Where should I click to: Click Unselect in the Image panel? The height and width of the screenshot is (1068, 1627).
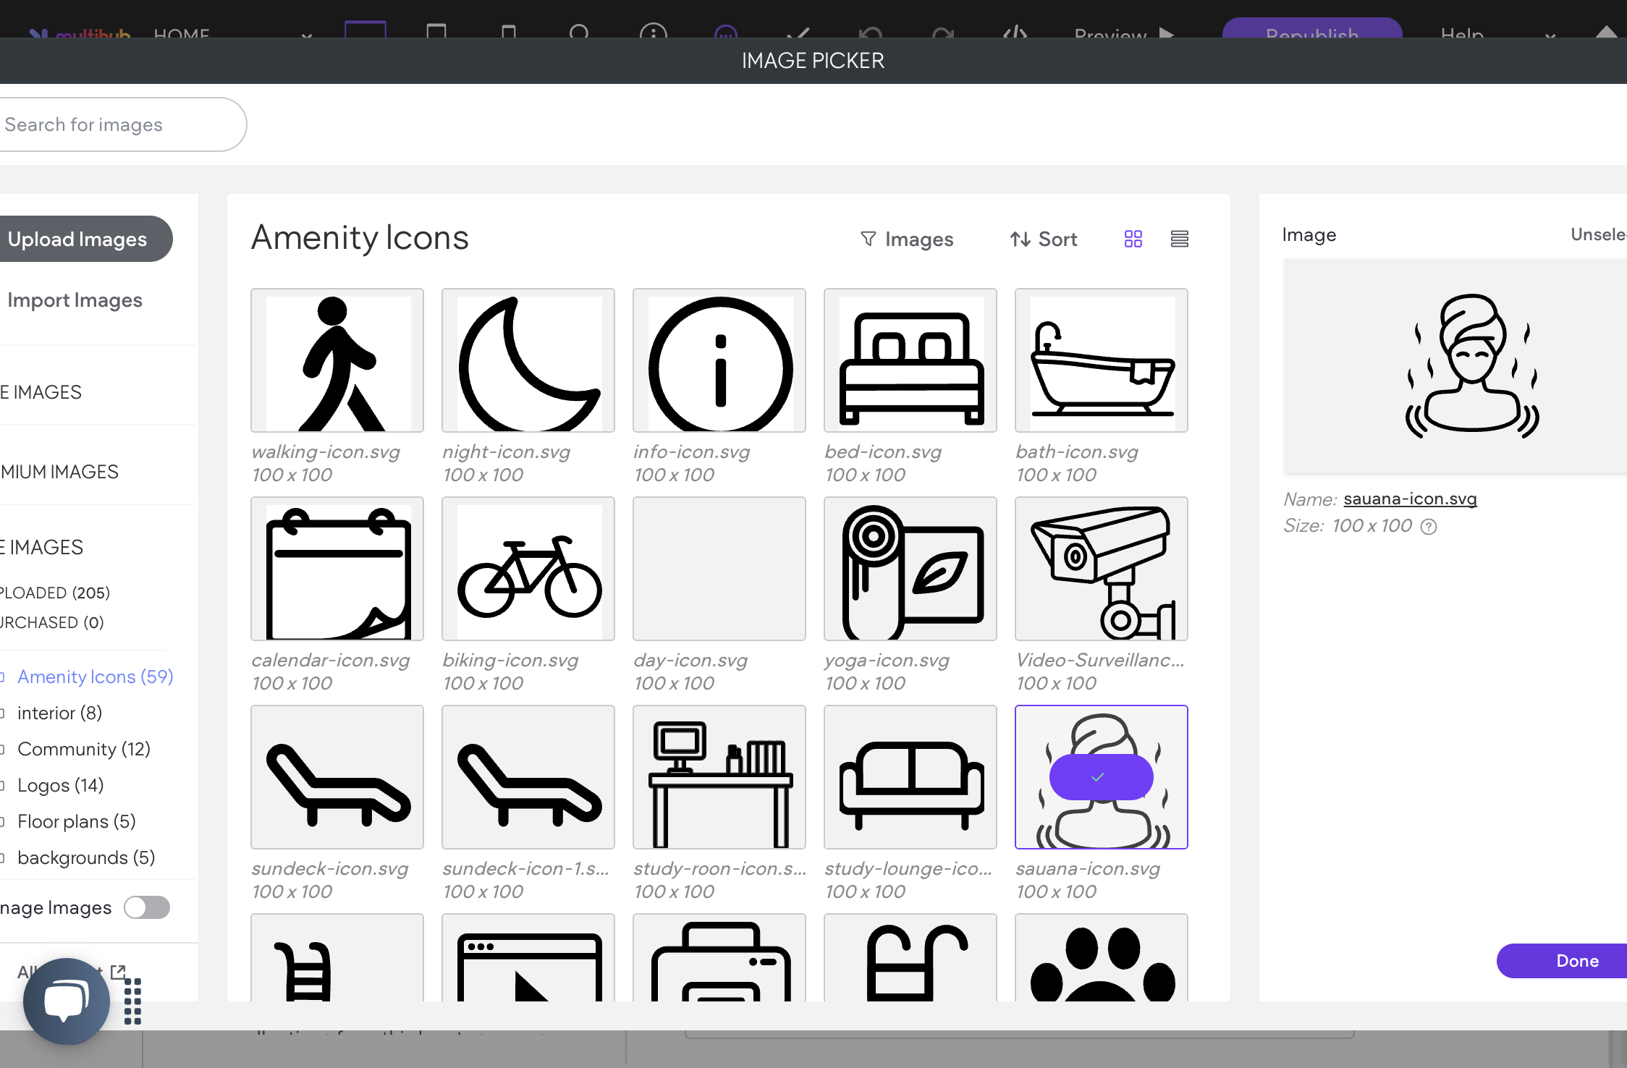click(x=1599, y=234)
